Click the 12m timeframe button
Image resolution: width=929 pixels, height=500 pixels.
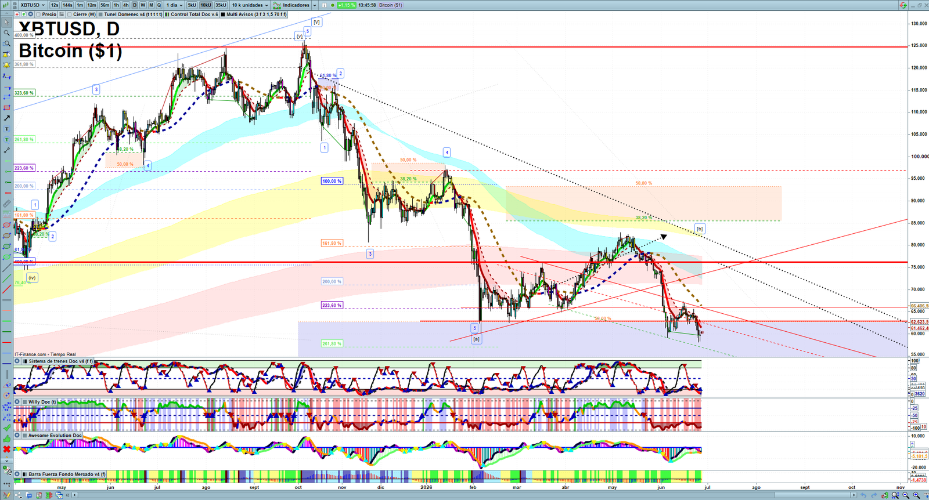click(x=92, y=5)
